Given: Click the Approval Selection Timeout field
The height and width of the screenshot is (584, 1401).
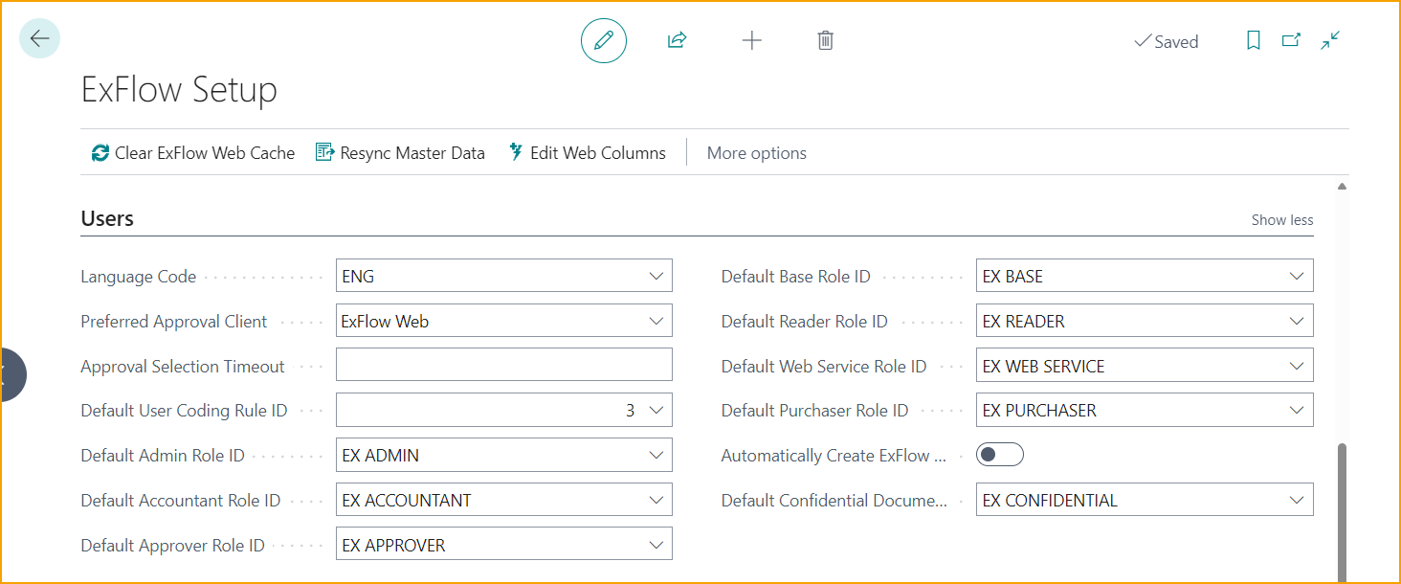Looking at the screenshot, I should click(503, 365).
